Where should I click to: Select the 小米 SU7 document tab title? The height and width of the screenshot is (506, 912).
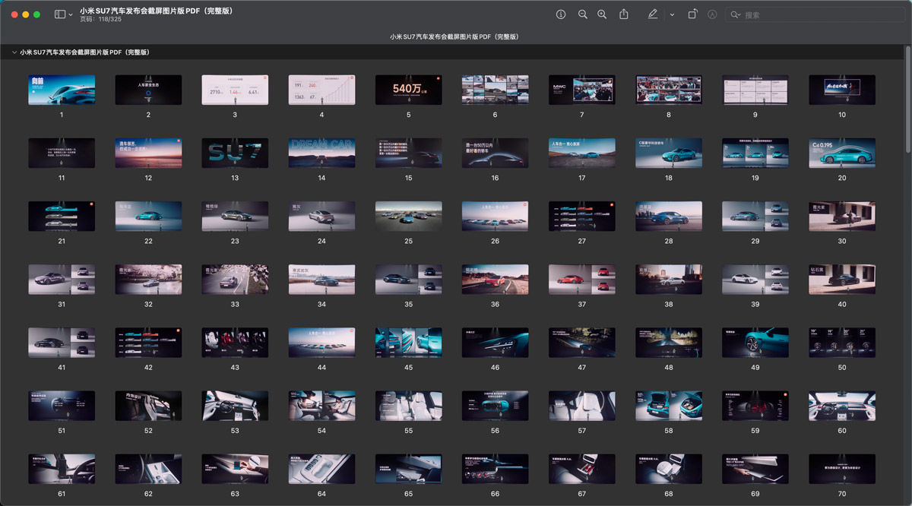454,36
